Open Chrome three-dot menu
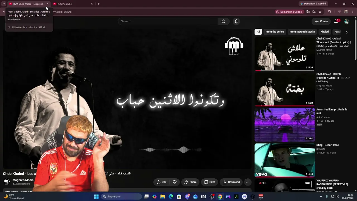 [353, 12]
